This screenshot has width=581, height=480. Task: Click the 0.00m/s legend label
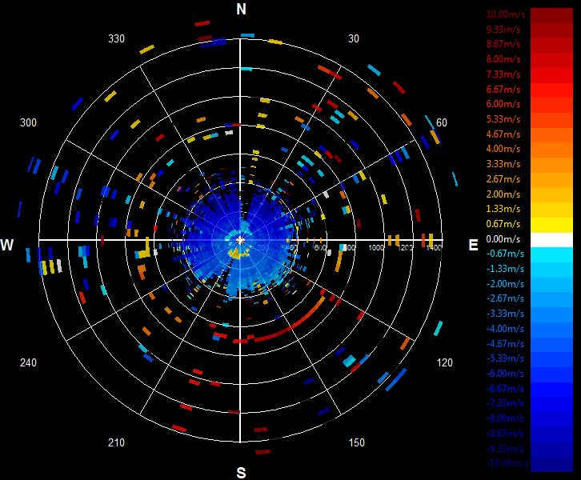click(x=503, y=239)
